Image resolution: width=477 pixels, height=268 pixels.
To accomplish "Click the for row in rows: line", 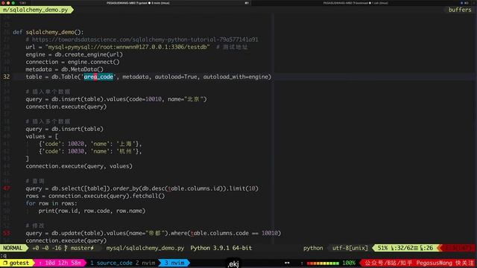I will [51, 203].
